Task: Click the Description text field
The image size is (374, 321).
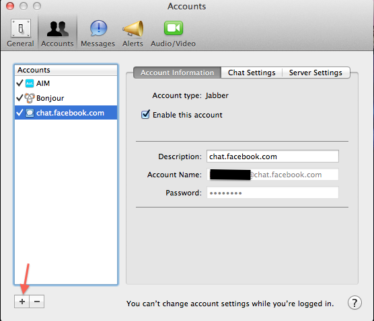Action: tap(272, 156)
